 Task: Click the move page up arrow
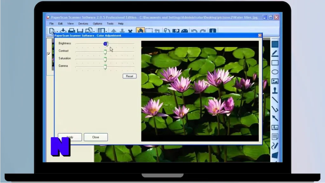[114, 31]
